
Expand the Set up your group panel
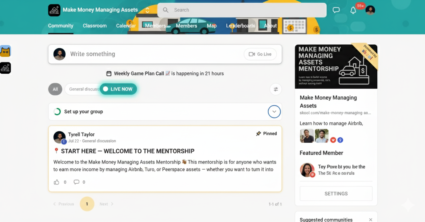click(x=274, y=112)
